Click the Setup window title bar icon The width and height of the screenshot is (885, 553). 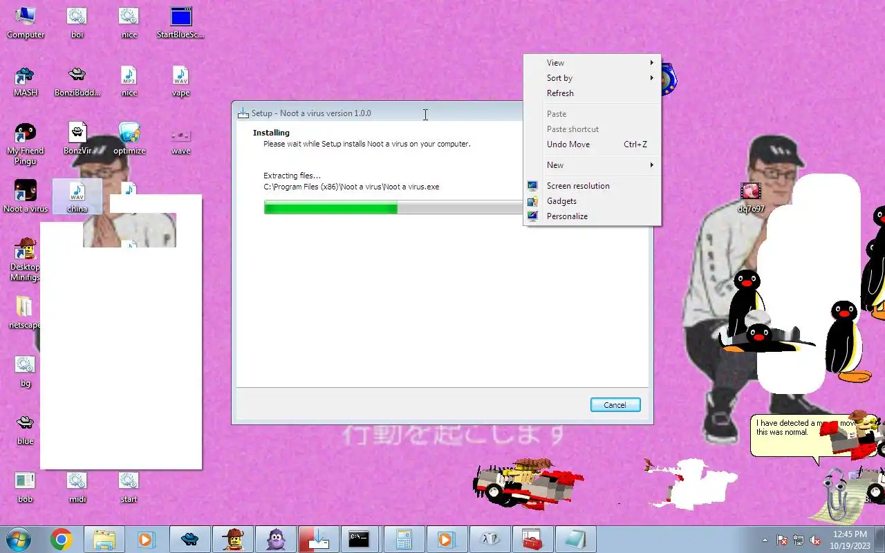243,113
